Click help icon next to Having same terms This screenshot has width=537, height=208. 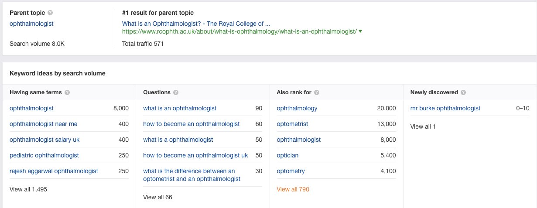coord(67,92)
